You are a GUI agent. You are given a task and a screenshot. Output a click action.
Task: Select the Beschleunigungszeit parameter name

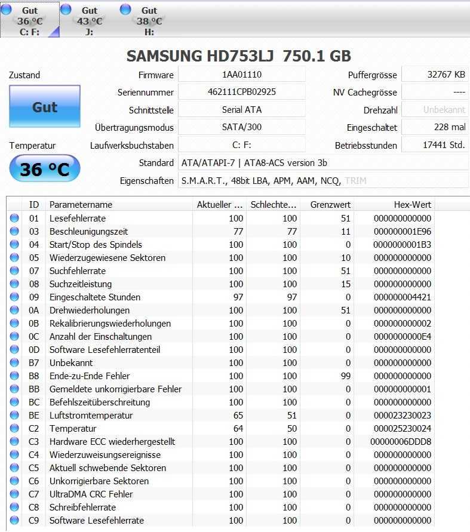(x=88, y=232)
